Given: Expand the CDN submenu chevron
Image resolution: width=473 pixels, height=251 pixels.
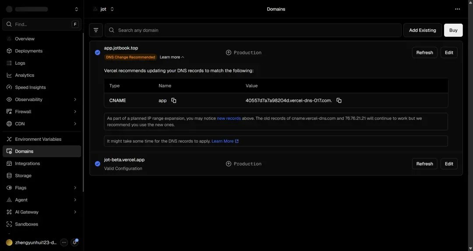Looking at the screenshot, I should (75, 124).
